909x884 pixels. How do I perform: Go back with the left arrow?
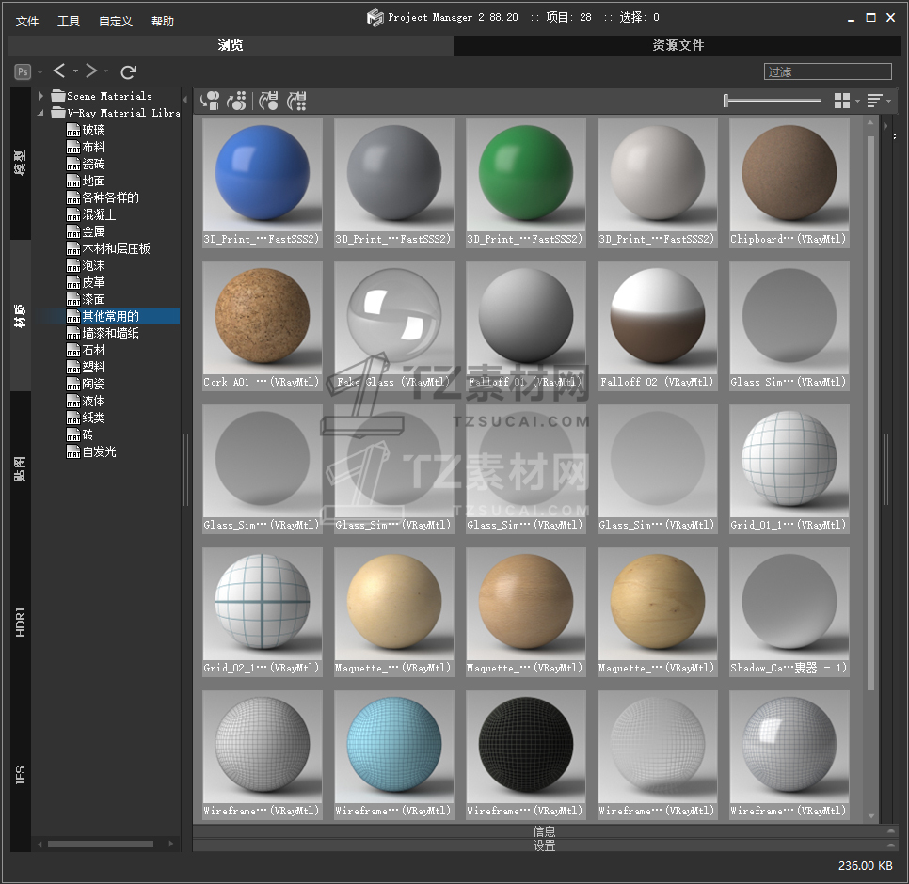(59, 71)
